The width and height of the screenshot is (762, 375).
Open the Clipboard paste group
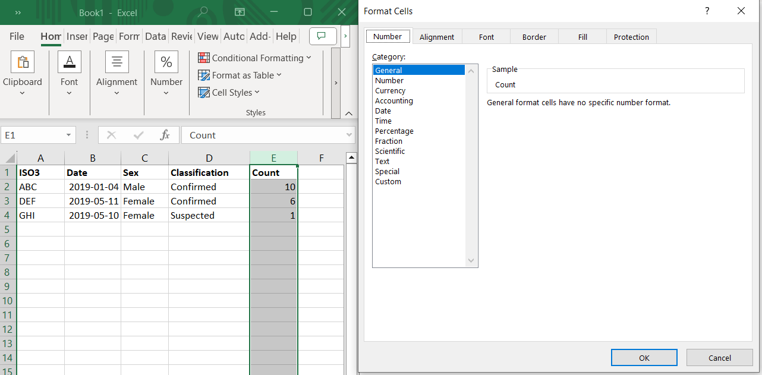[23, 74]
